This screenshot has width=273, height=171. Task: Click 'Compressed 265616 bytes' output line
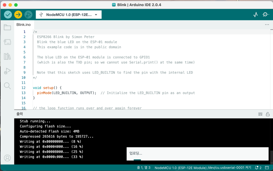pyautogui.click(x=56, y=136)
